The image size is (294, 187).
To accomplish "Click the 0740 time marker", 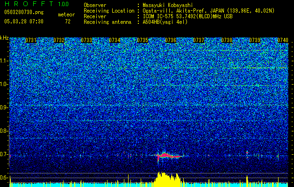I will [283, 40].
